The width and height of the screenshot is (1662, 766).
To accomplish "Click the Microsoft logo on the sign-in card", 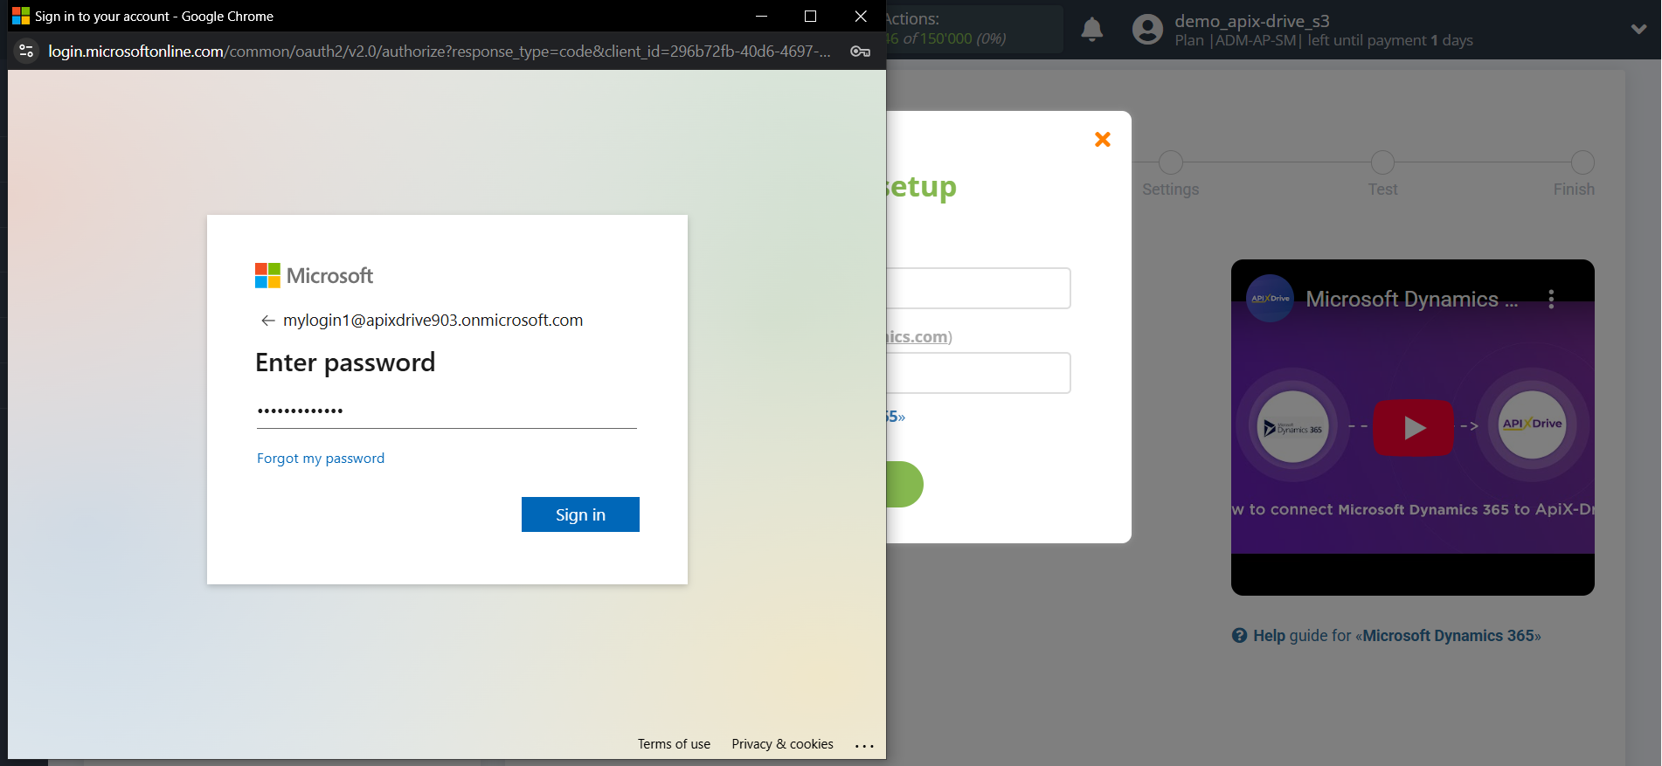I will tap(314, 276).
